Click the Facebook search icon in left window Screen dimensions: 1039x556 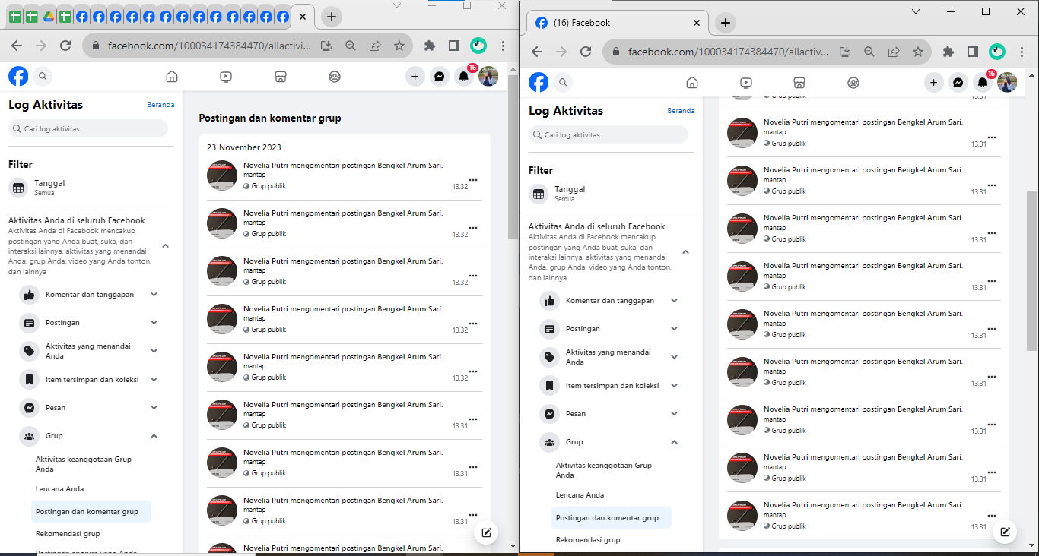(43, 76)
